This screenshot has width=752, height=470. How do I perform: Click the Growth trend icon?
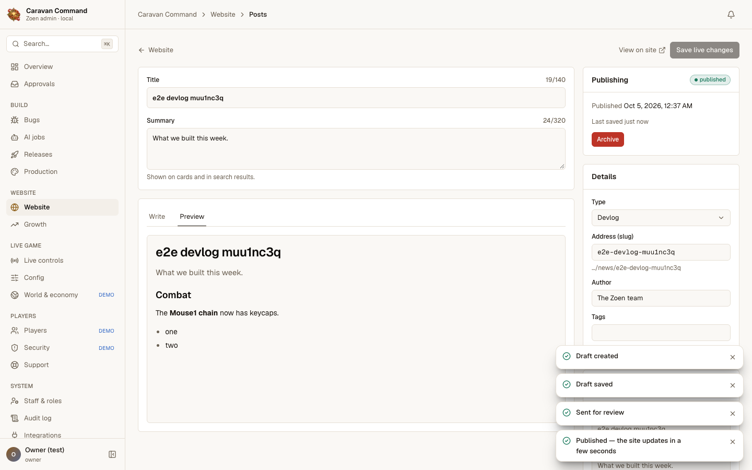click(x=15, y=225)
